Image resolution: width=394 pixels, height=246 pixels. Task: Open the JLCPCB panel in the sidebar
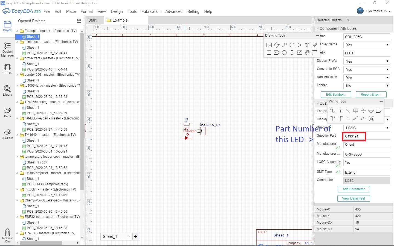pos(7,134)
